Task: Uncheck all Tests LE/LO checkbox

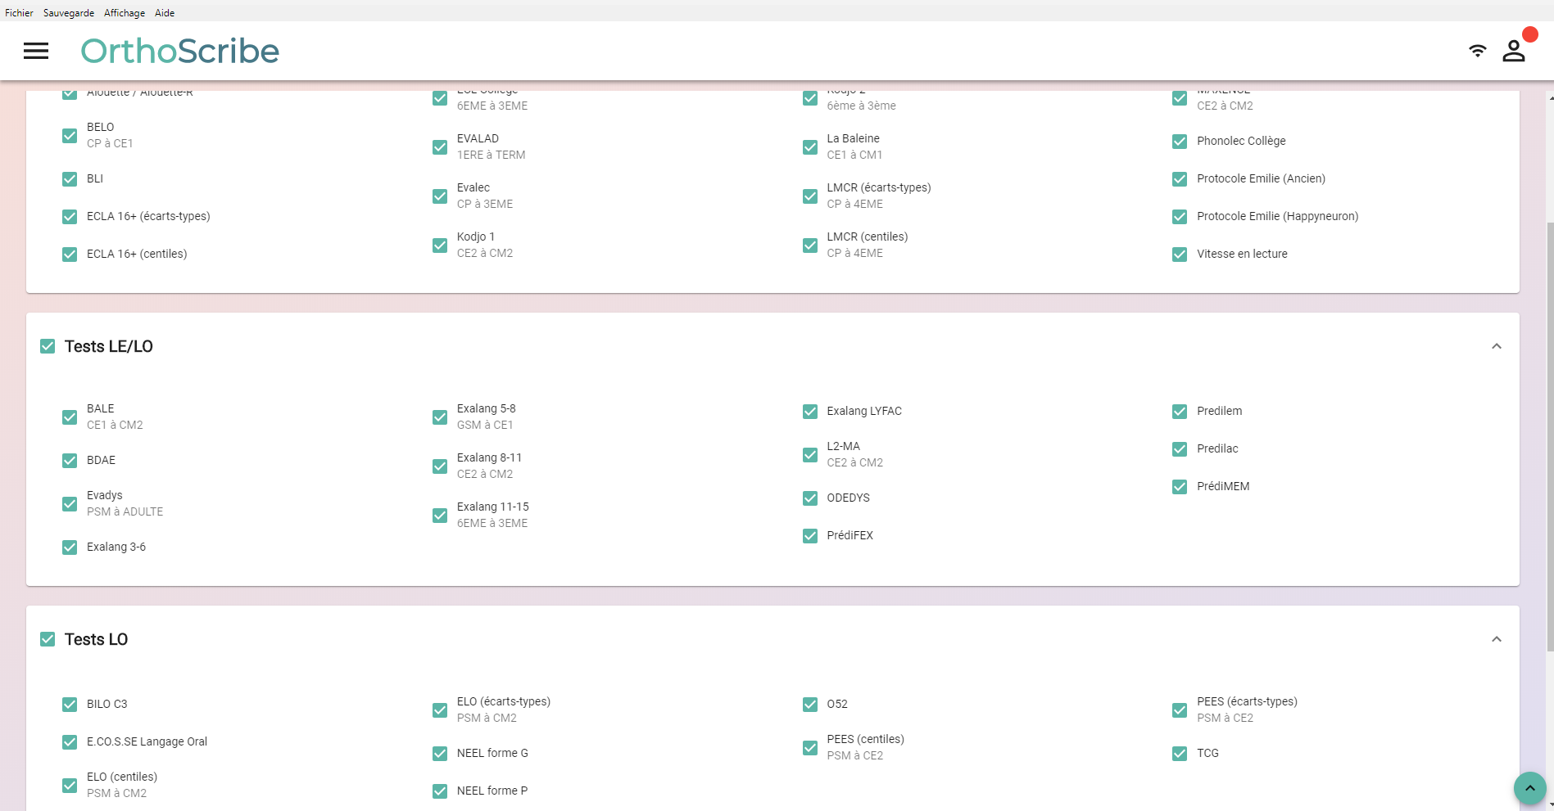Action: pyautogui.click(x=48, y=346)
